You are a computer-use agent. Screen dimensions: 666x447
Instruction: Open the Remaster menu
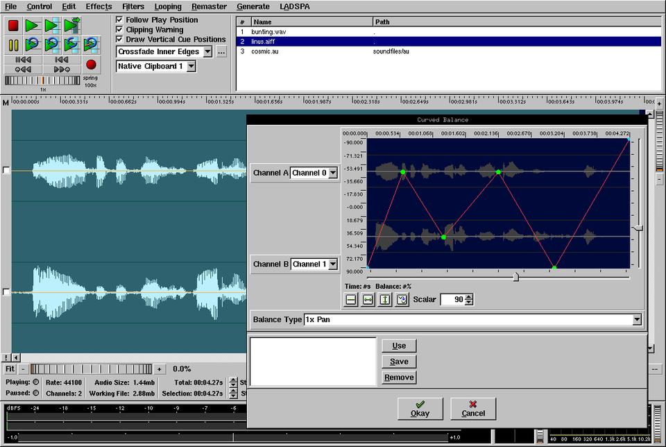pos(209,6)
